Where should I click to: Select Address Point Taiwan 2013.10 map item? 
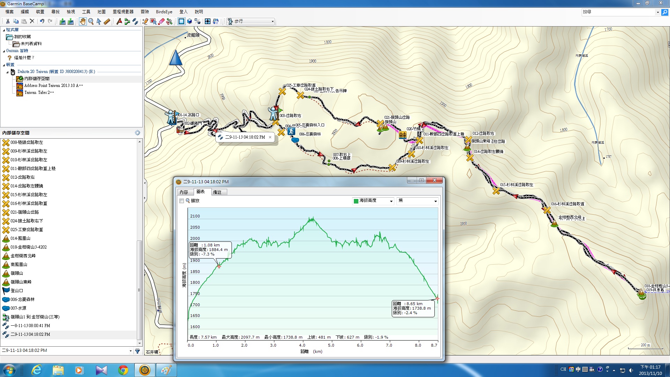pos(53,86)
